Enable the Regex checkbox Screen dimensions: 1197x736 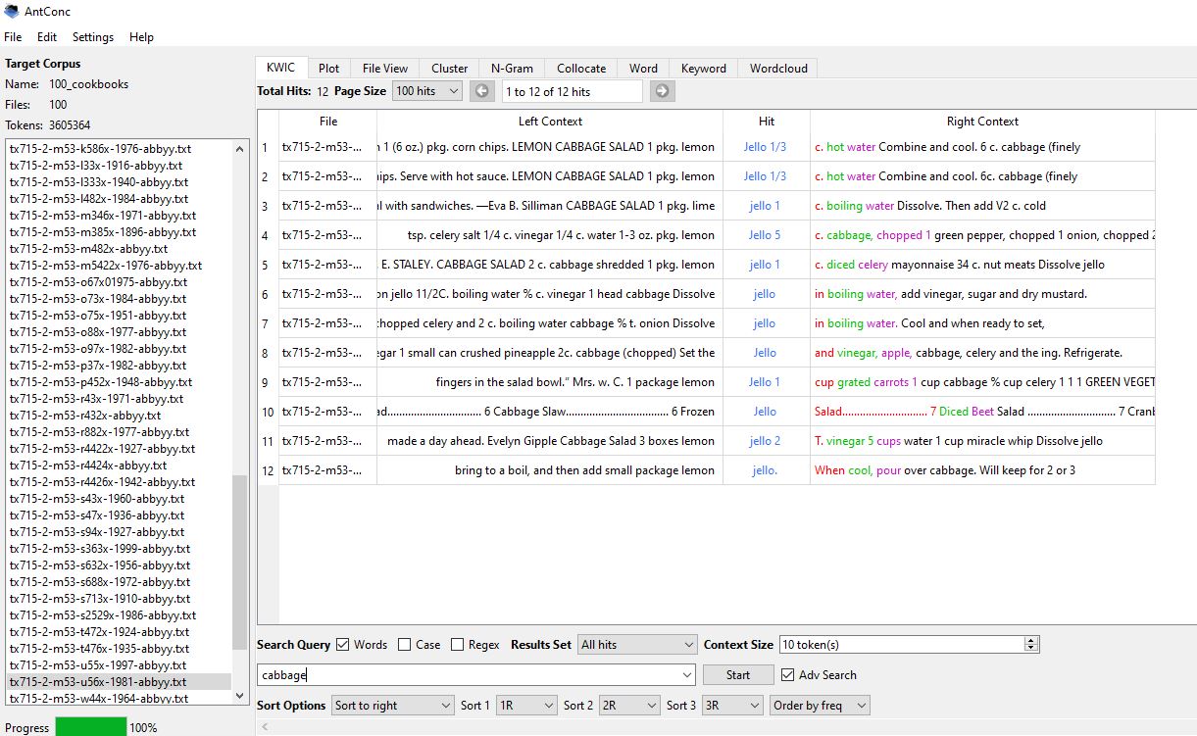tap(457, 645)
